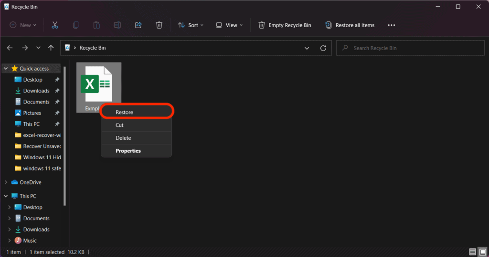Click the Empty Recycle Bin button
489x257 pixels.
coord(285,25)
